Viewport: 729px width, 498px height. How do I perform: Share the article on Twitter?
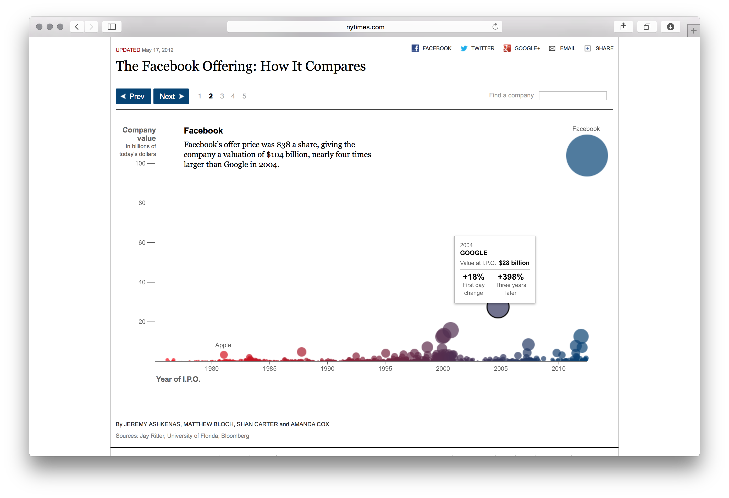pos(477,48)
